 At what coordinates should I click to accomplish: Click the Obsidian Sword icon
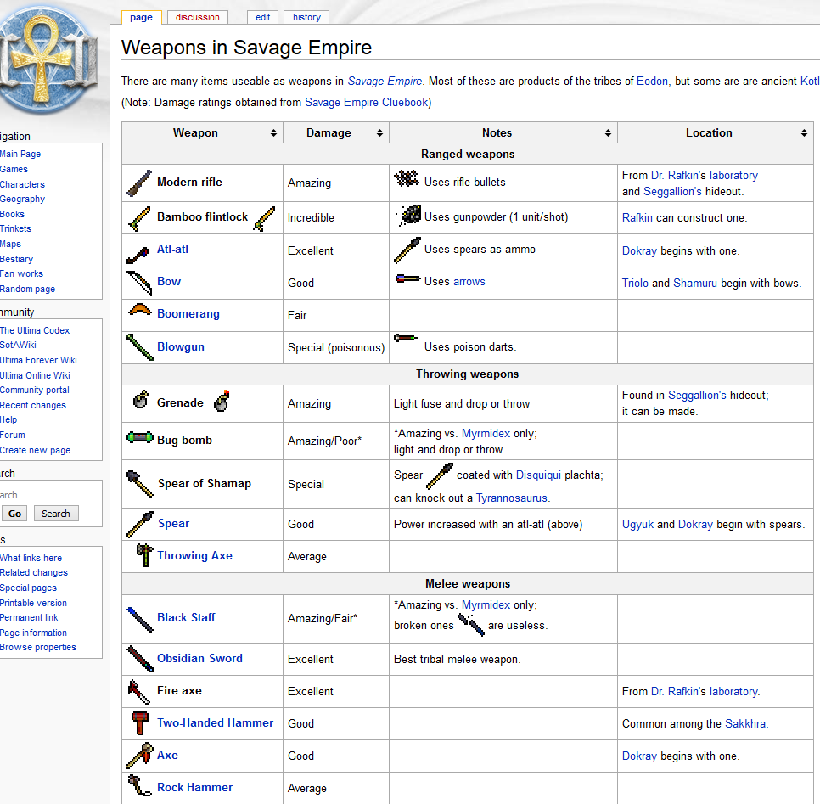(x=139, y=659)
